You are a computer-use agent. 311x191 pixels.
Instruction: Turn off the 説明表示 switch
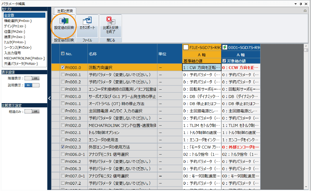pos(32,85)
